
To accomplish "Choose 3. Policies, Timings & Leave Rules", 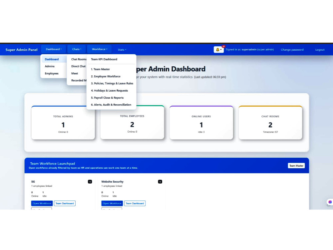I will [111, 84].
